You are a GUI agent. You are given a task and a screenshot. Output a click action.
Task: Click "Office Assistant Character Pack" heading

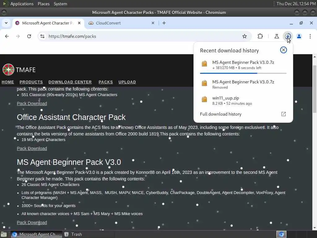pyautogui.click(x=71, y=117)
